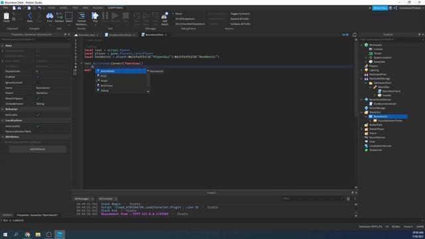Clear output with the trash icon
Viewport: 425px width, 239px height.
tap(348, 199)
